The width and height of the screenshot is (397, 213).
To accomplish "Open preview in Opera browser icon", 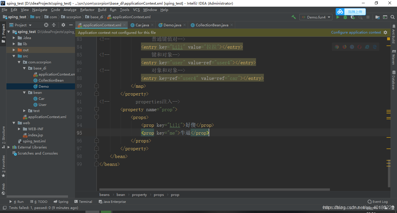I will point(360,47).
